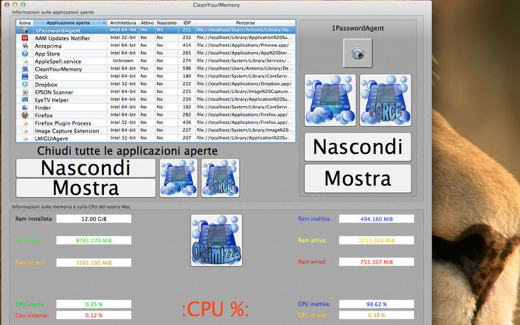Sort by Architettura column header

point(123,23)
